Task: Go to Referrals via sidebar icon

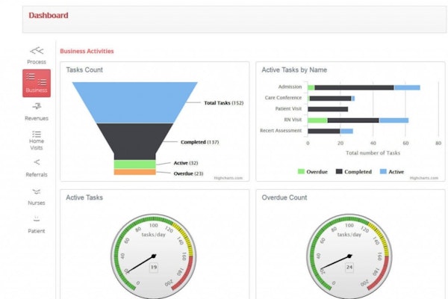Action: click(x=37, y=163)
